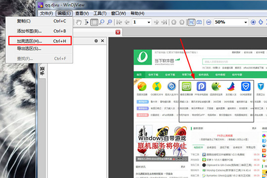267x178 pixels.
Task: Go to the first page
Action: click(x=119, y=22)
